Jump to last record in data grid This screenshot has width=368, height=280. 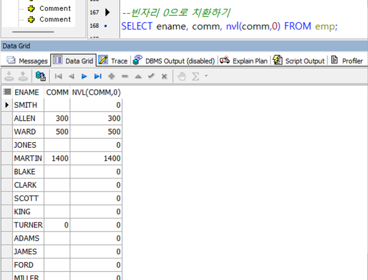coord(97,76)
